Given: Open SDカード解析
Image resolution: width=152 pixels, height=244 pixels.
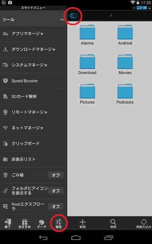Looking at the screenshot, I should (34, 97).
